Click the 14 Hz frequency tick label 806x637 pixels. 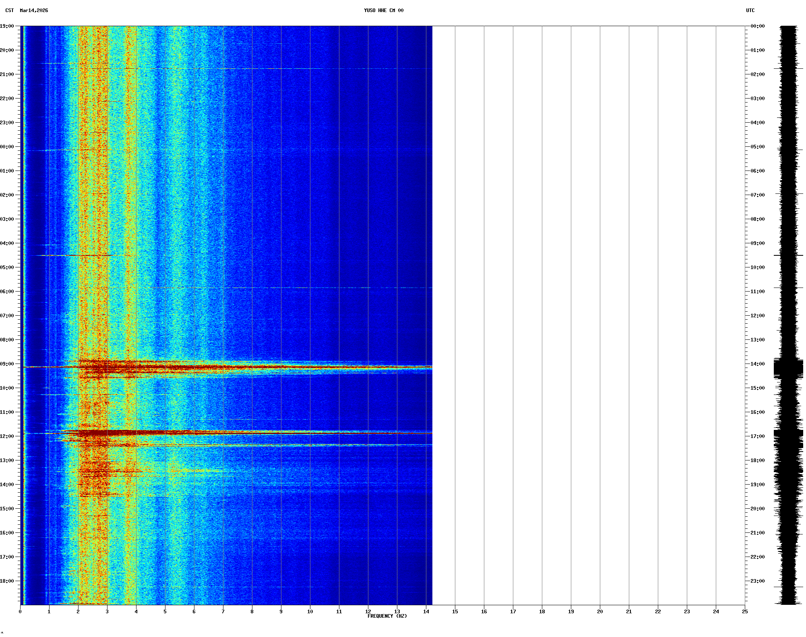coord(426,612)
